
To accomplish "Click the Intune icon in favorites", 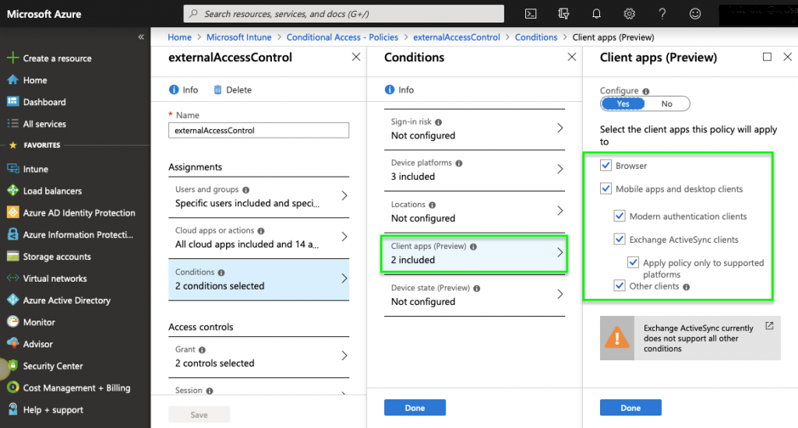I will (12, 169).
